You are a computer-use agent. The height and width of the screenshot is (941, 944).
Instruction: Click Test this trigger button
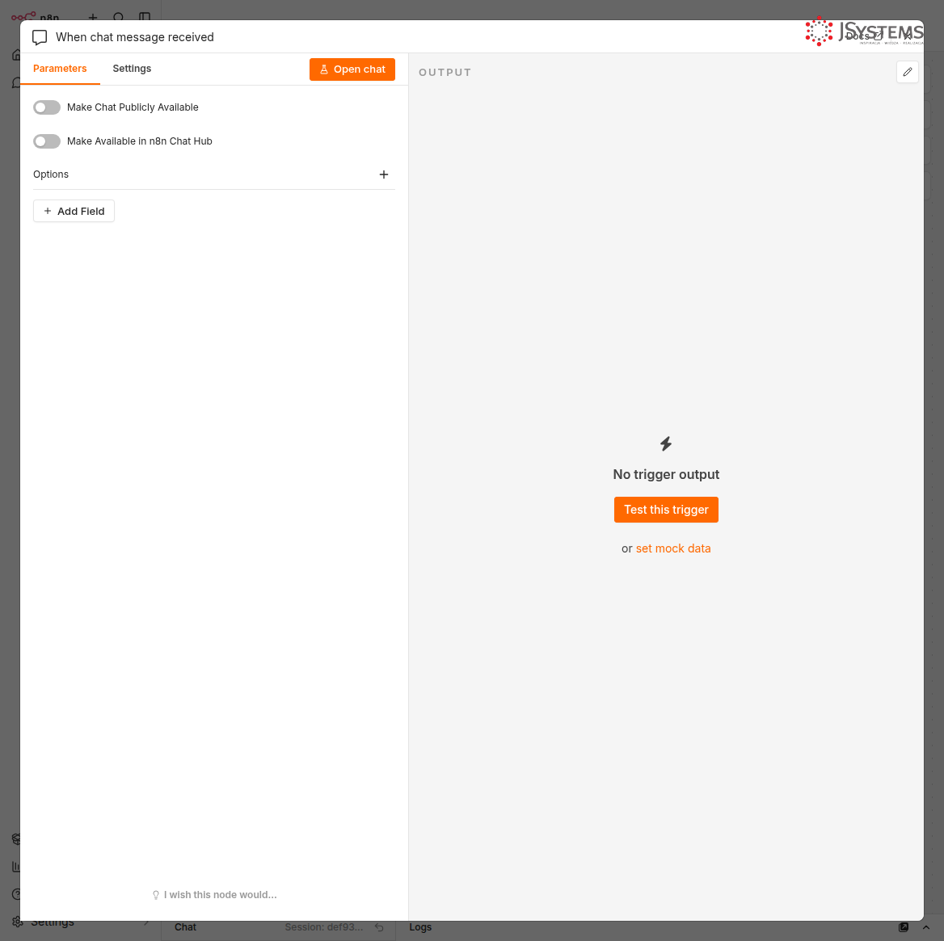(666, 510)
